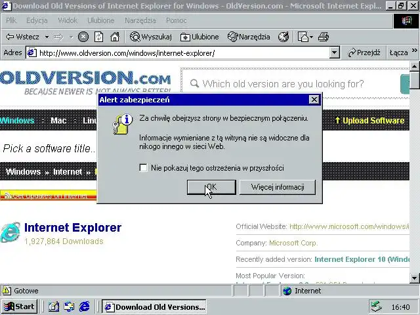Open the Start menu
Image resolution: width=420 pixels, height=315 pixels.
(x=19, y=306)
